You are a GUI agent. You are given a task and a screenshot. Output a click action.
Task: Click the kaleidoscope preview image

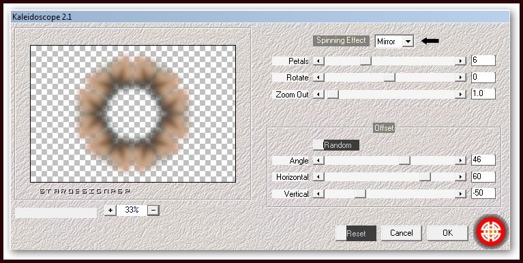pyautogui.click(x=133, y=114)
